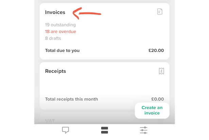Select the £20.00 total amount

156,50
